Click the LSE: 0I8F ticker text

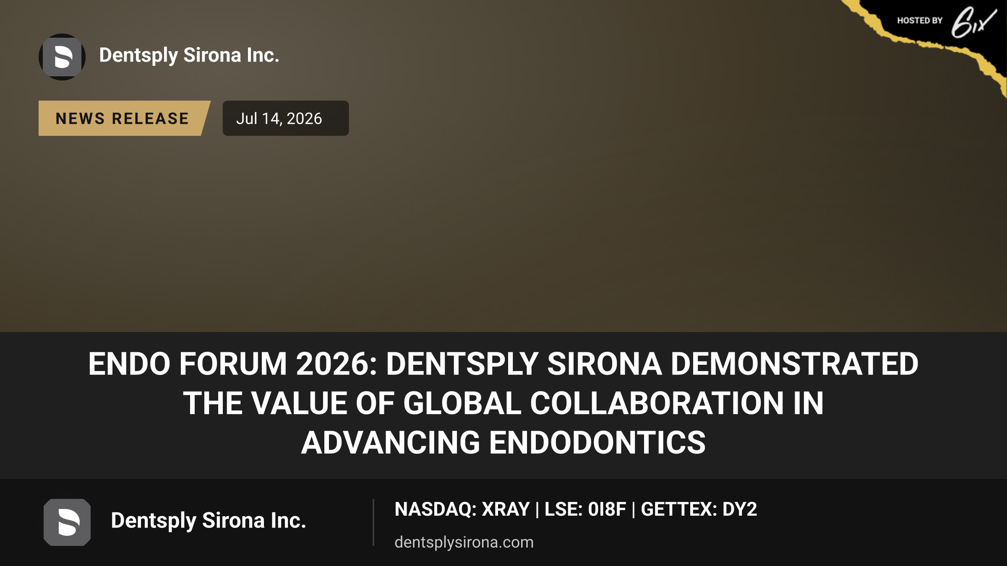coord(585,509)
